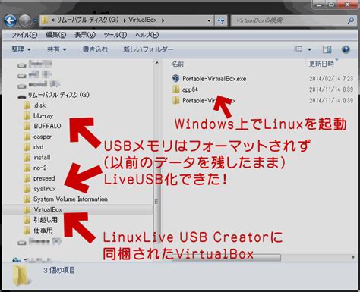
Task: Click the blu-ray folder icon
Action: point(27,116)
